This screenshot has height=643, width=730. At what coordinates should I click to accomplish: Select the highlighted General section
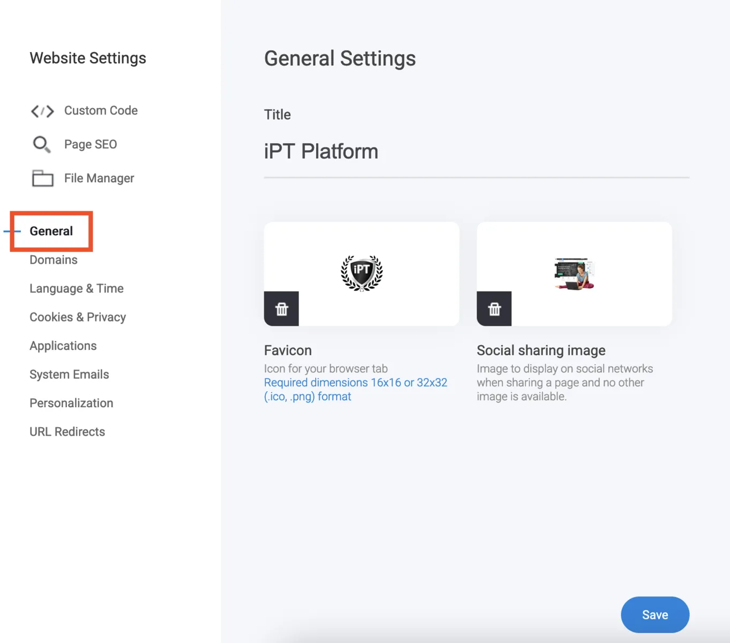point(51,231)
